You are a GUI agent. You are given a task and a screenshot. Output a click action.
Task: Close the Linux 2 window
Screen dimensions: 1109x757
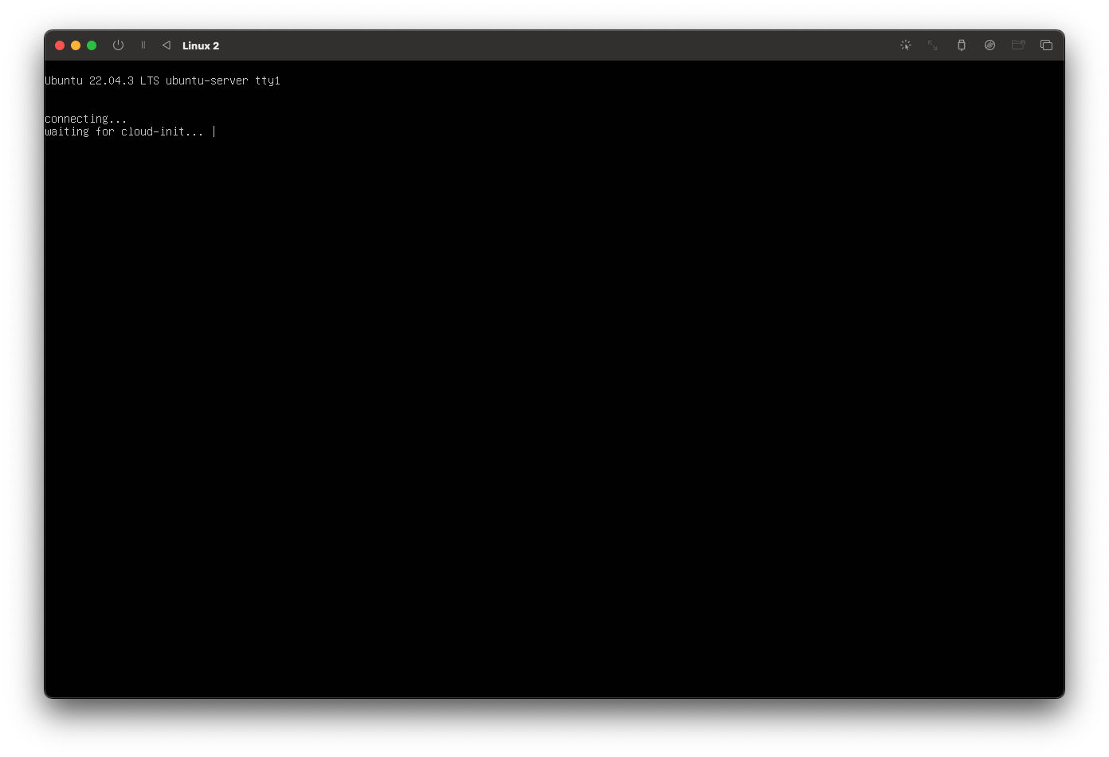pyautogui.click(x=60, y=45)
